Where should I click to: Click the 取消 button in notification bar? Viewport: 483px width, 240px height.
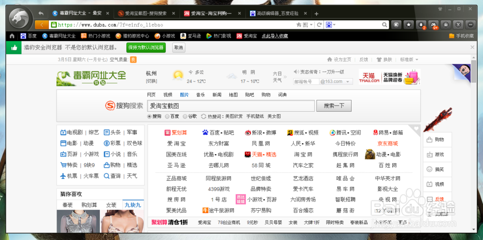coord(179,48)
